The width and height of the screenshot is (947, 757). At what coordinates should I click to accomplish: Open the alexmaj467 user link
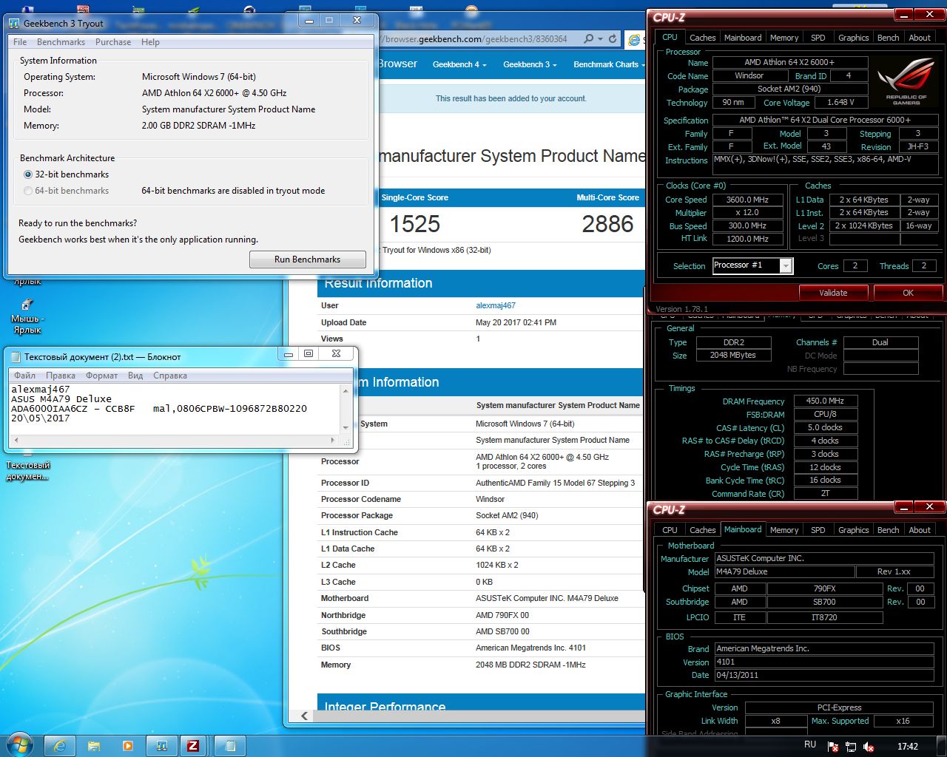(496, 305)
